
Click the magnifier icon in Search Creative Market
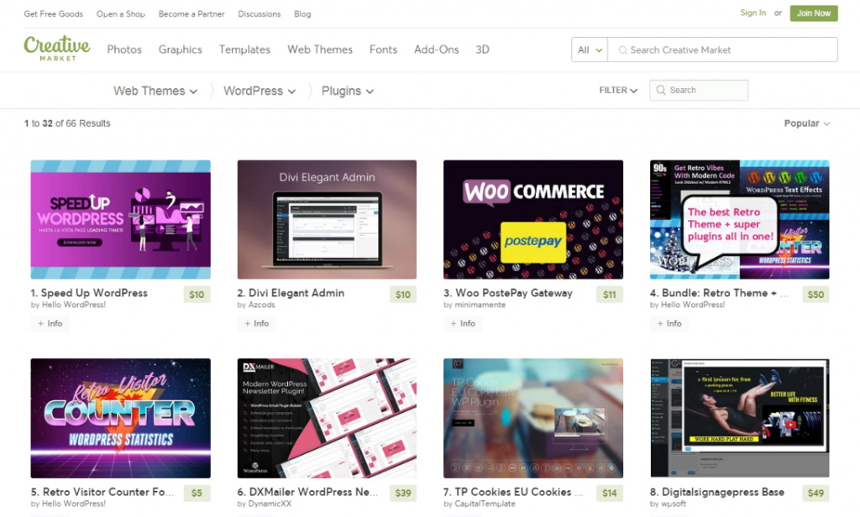tap(622, 50)
